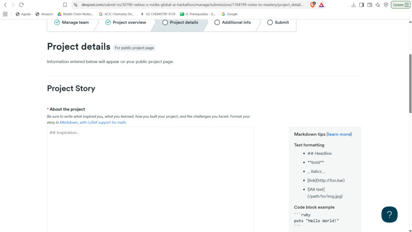The height and width of the screenshot is (232, 412).
Task: Go to the Manage team step
Action: pyautogui.click(x=72, y=22)
